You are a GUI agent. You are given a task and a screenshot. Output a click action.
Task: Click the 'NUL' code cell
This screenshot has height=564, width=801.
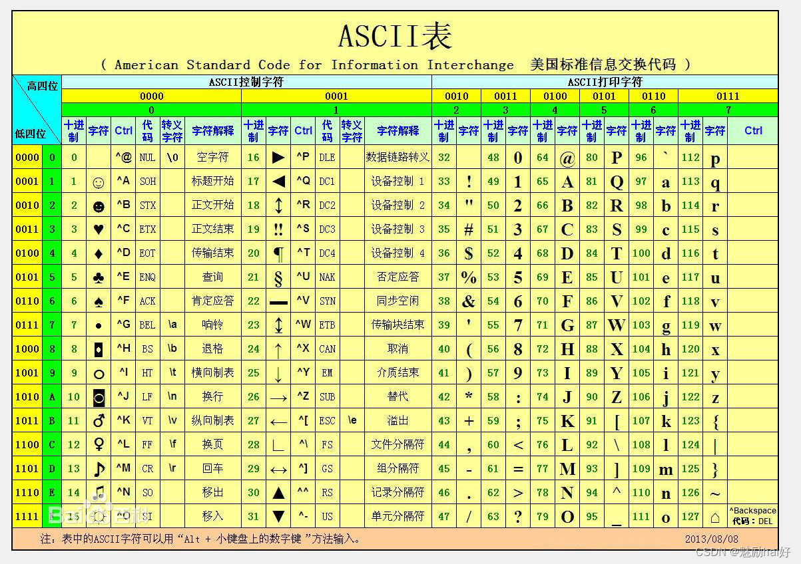point(147,158)
